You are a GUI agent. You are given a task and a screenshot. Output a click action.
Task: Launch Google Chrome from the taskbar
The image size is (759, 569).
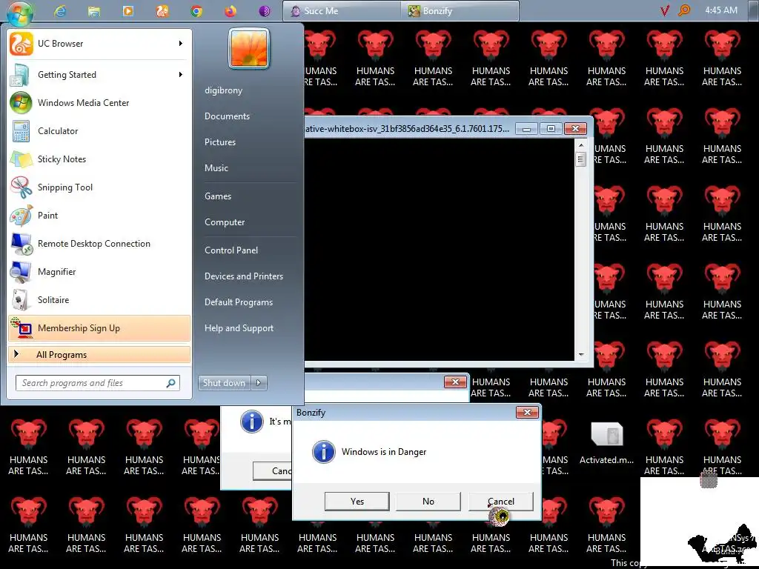[196, 10]
